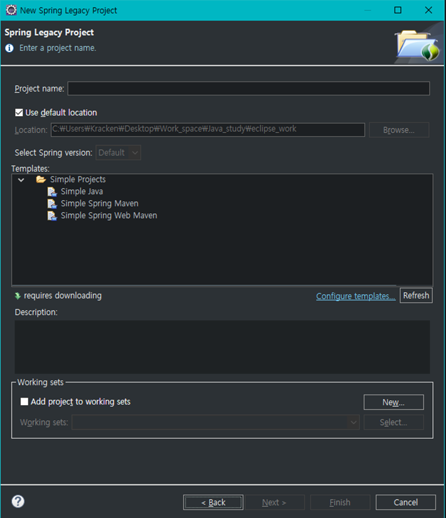The image size is (446, 518).
Task: Open the Configure templates... link
Action: pyautogui.click(x=356, y=296)
